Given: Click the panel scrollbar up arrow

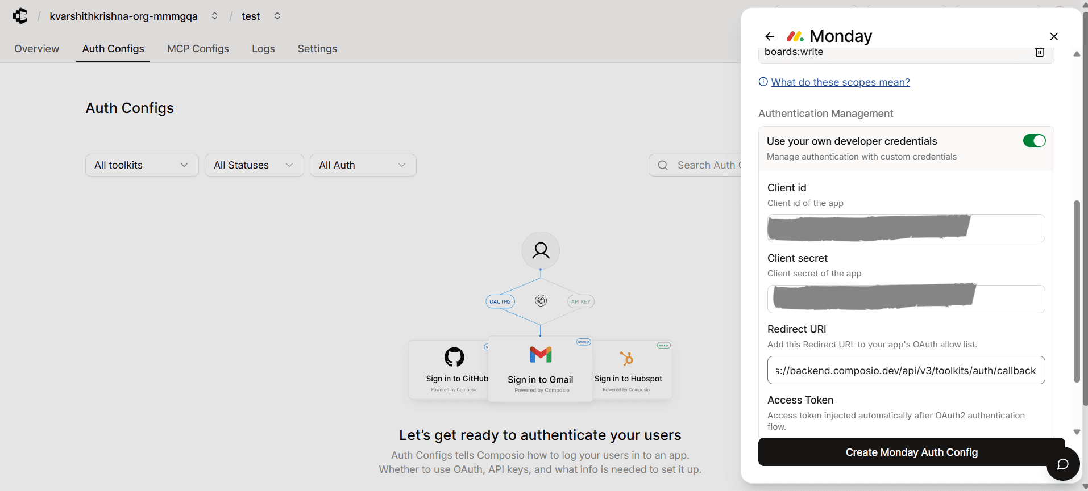Looking at the screenshot, I should click(x=1077, y=54).
